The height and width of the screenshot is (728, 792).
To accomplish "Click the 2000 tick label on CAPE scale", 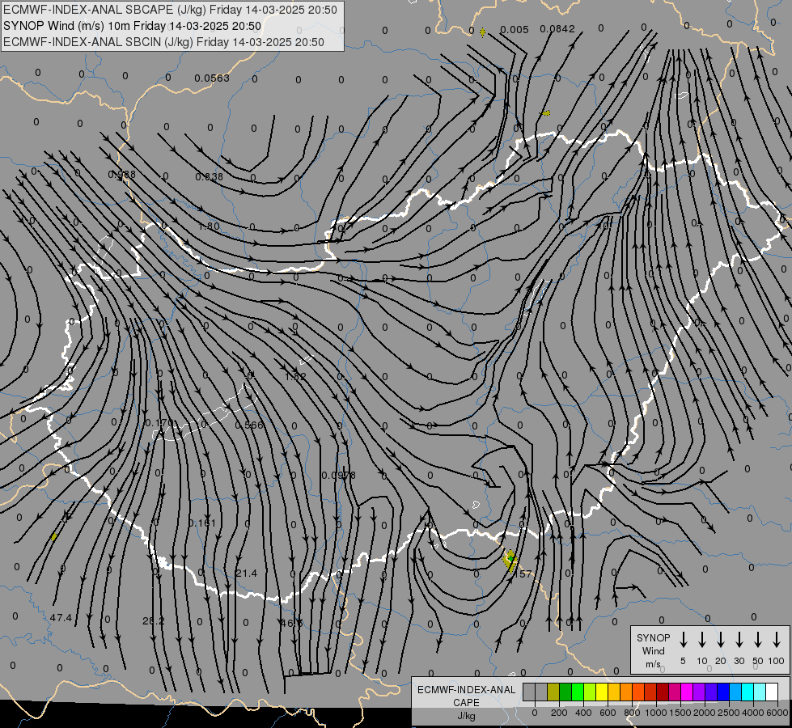I will [704, 713].
